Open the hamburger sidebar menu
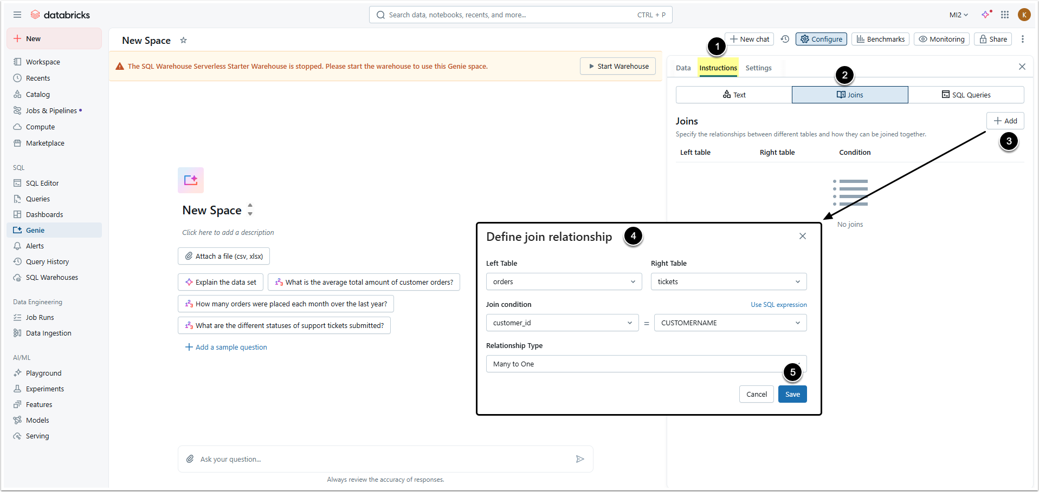The height and width of the screenshot is (492, 1039). tap(17, 15)
